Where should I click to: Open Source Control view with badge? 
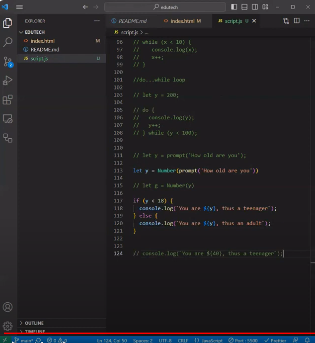click(8, 62)
